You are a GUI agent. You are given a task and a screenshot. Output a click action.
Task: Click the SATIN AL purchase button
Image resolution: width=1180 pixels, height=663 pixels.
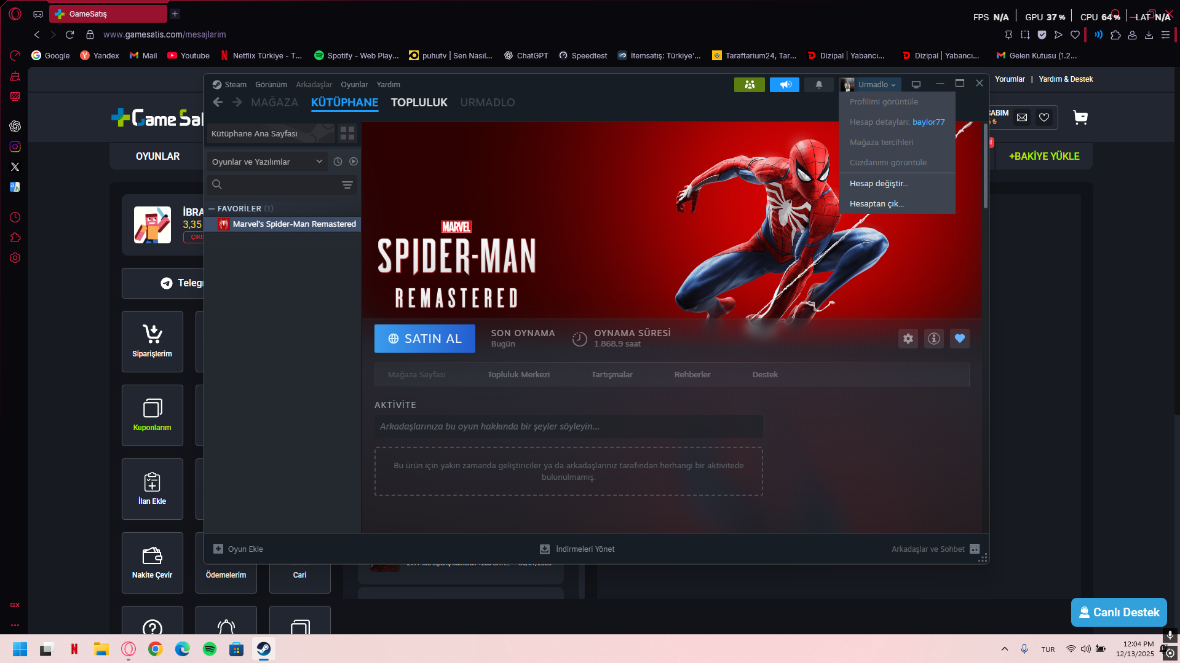coord(425,339)
